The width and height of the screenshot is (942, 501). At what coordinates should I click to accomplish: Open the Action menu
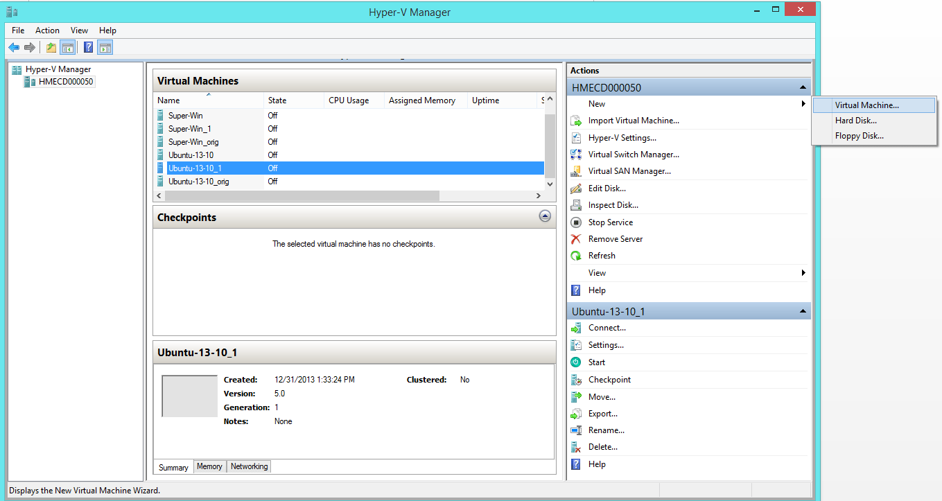pyautogui.click(x=47, y=30)
